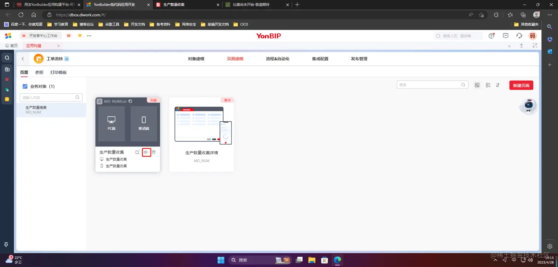Click the upload arrow icon right of 应用构建 tab

[x=521, y=45]
